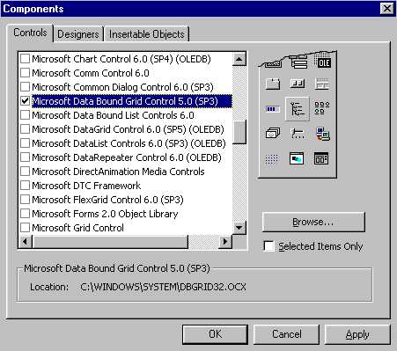
Task: Select 'Microsoft FlexGrid Control 6.0 (SP3)' row text
Action: pos(107,200)
